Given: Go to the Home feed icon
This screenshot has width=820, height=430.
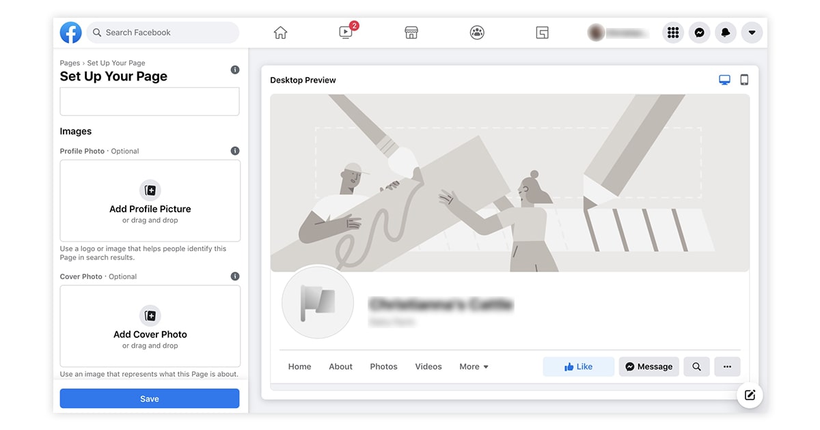Looking at the screenshot, I should click(x=280, y=33).
